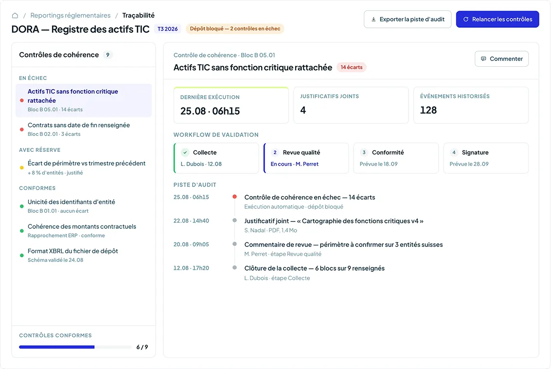The height and width of the screenshot is (369, 553).
Task: Click the Commenter button
Action: [501, 59]
